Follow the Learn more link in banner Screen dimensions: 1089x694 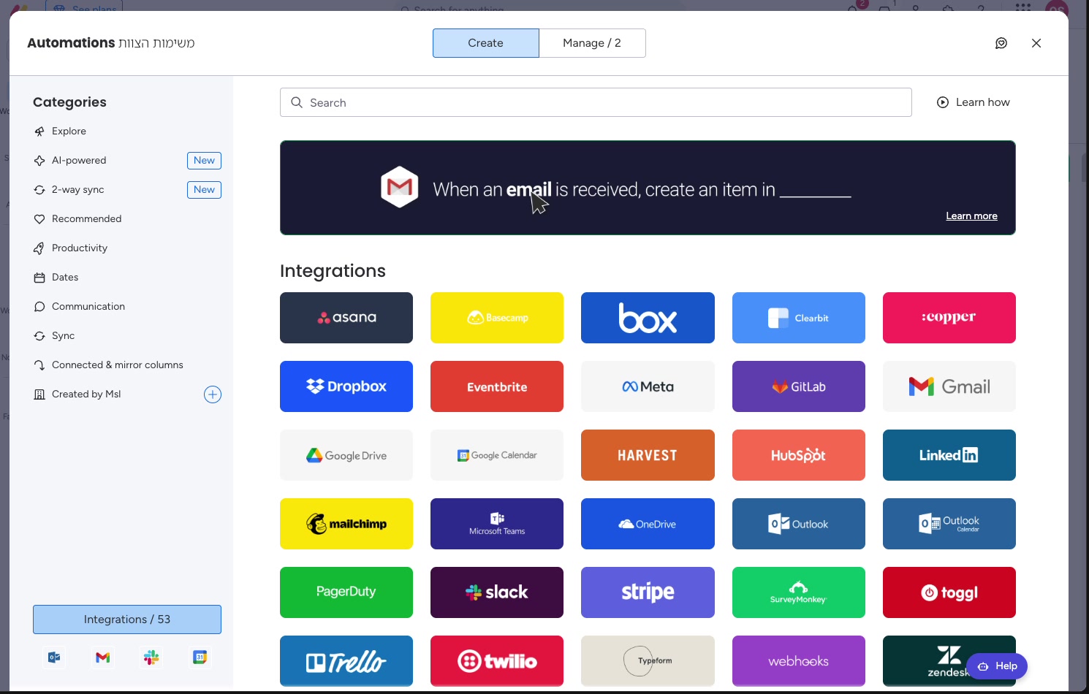[x=971, y=216]
